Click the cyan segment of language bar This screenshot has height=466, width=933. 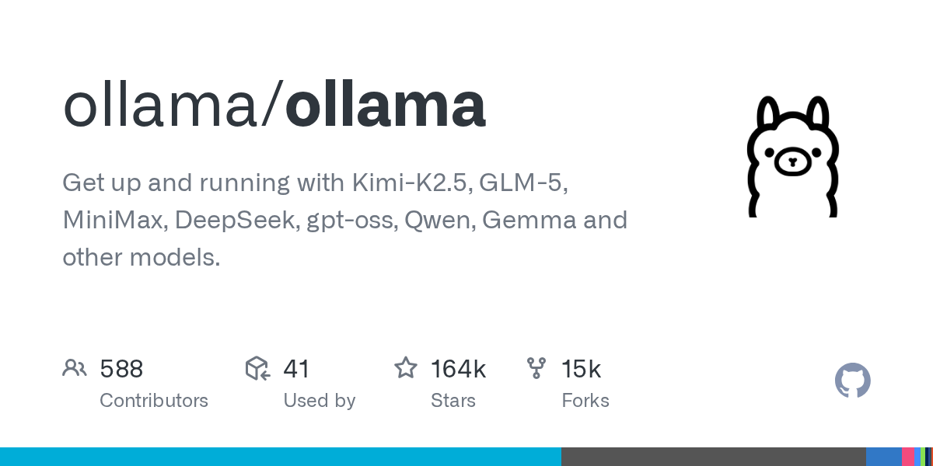coord(280,457)
